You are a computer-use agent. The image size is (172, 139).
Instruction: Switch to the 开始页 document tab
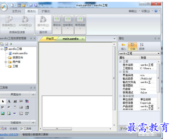51,39
